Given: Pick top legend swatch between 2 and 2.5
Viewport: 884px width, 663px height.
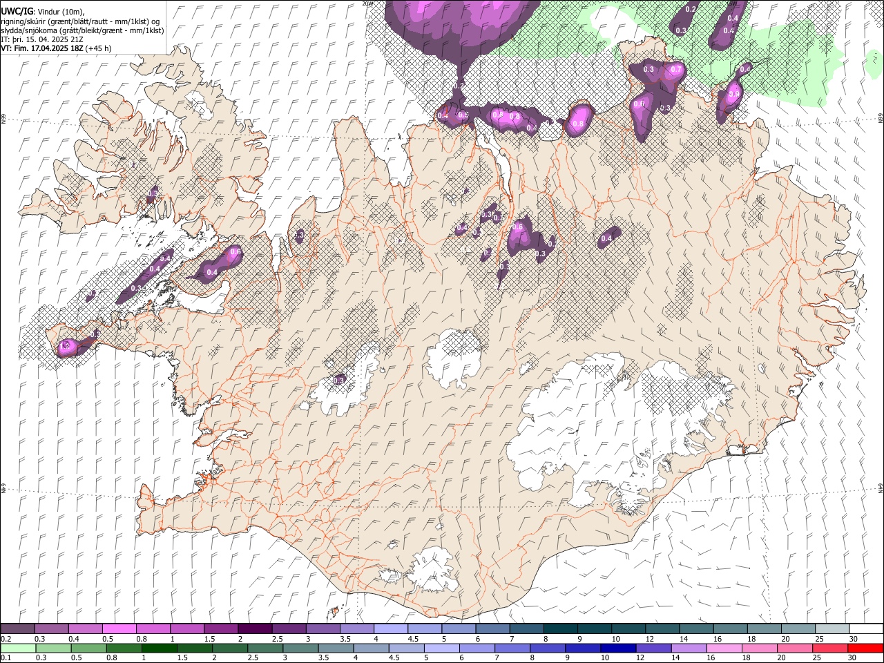Looking at the screenshot, I should click(x=255, y=628).
